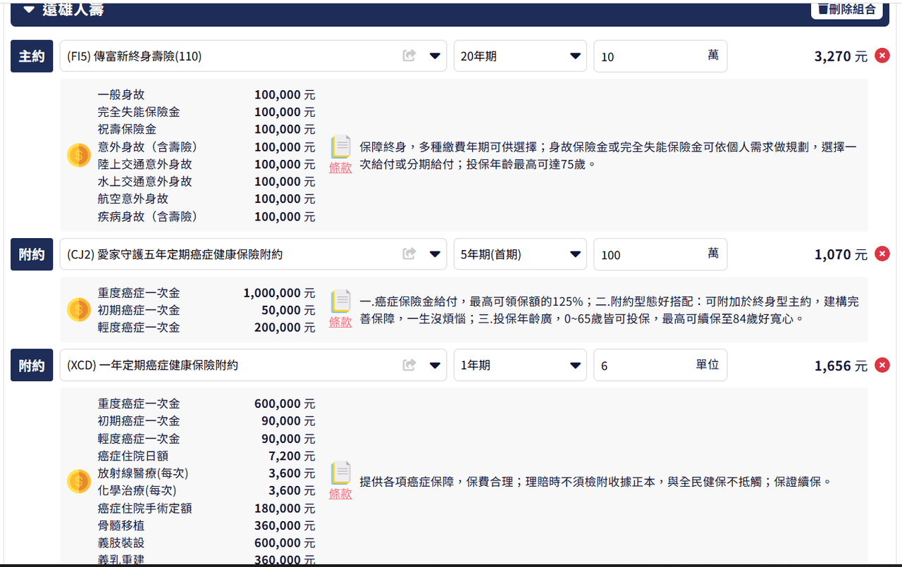Open the CJ2 policy terms document icon
This screenshot has width=902, height=567.
point(340,301)
